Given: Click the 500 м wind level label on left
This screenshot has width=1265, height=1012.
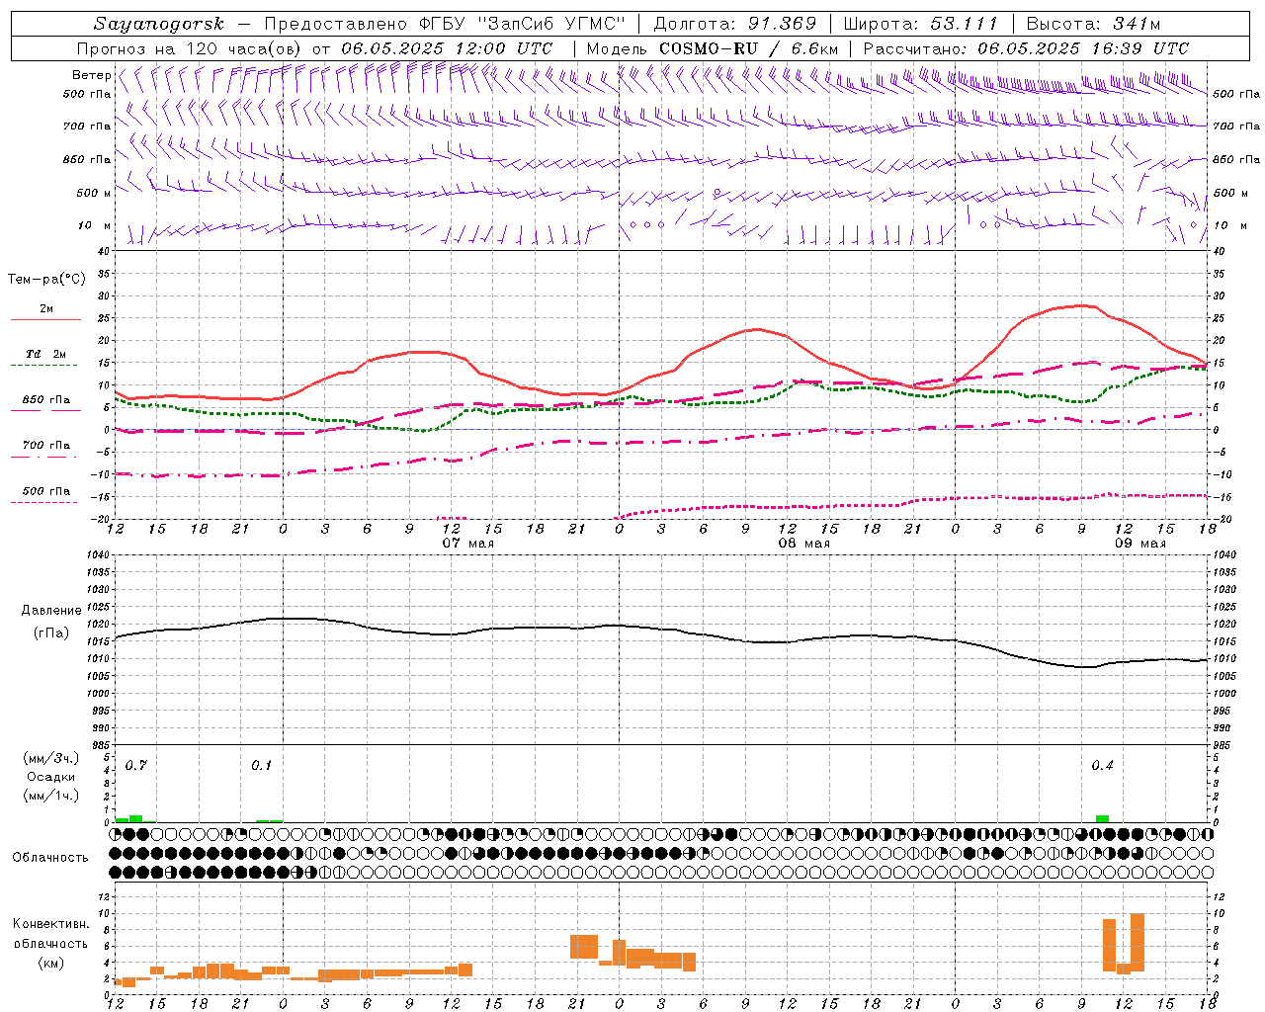Looking at the screenshot, I should coord(94,193).
